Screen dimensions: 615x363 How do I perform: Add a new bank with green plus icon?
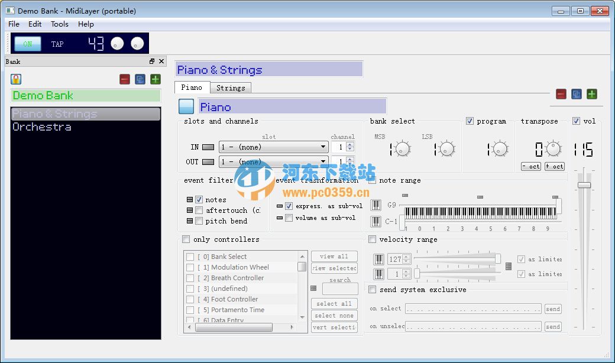[x=156, y=79]
